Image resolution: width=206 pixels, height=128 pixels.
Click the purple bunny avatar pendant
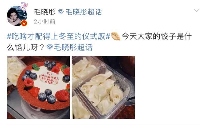(x=24, y=6)
